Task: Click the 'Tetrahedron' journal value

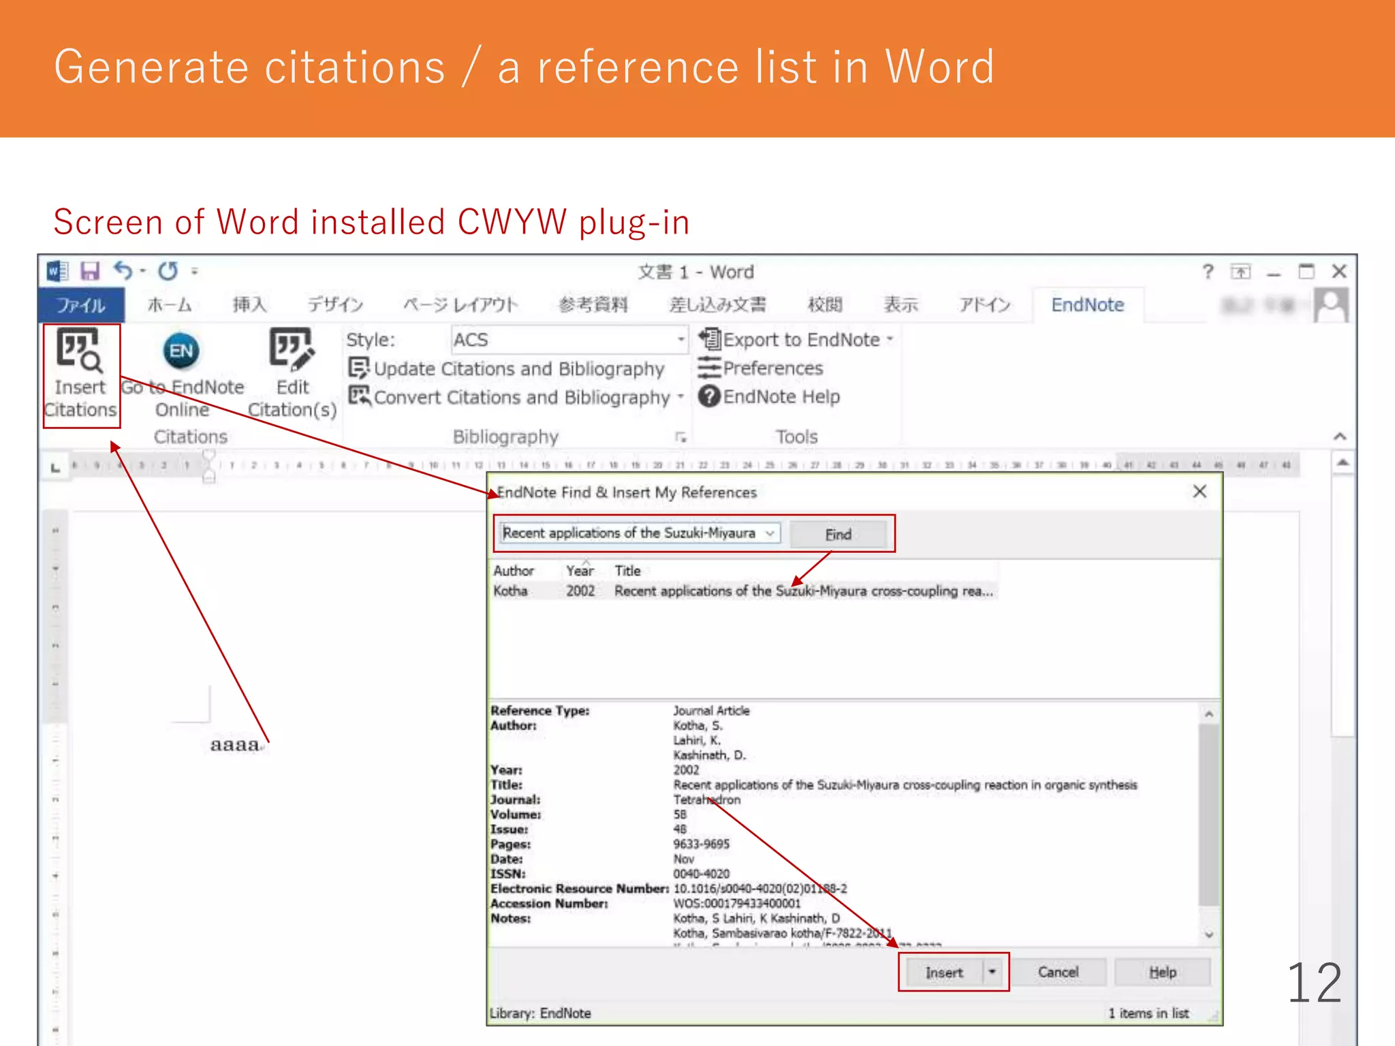Action: [x=706, y=799]
